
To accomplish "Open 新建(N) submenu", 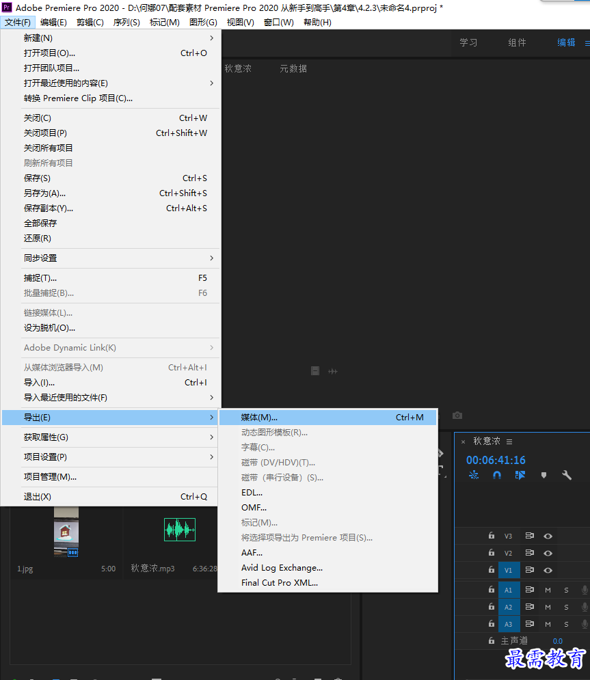I will click(x=111, y=38).
